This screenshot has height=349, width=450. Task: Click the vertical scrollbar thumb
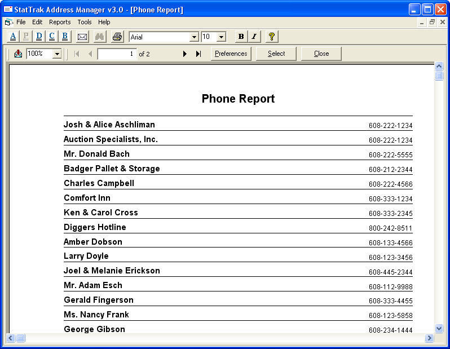pyautogui.click(x=439, y=76)
